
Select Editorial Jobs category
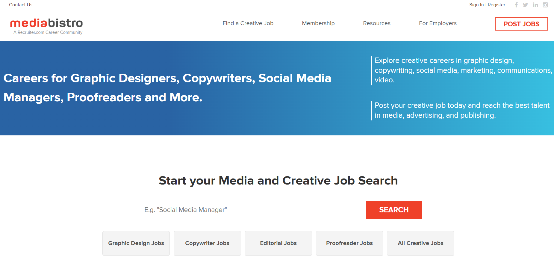278,243
